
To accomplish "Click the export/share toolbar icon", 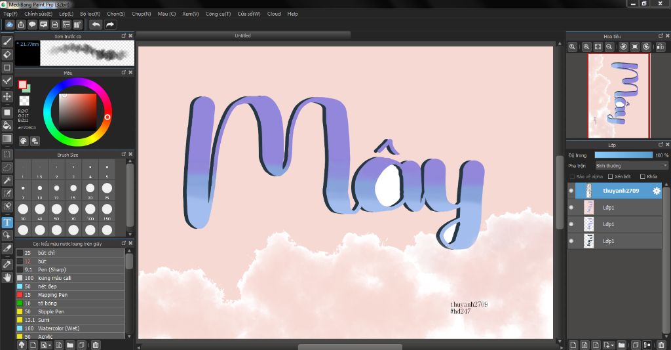I will [x=20, y=24].
